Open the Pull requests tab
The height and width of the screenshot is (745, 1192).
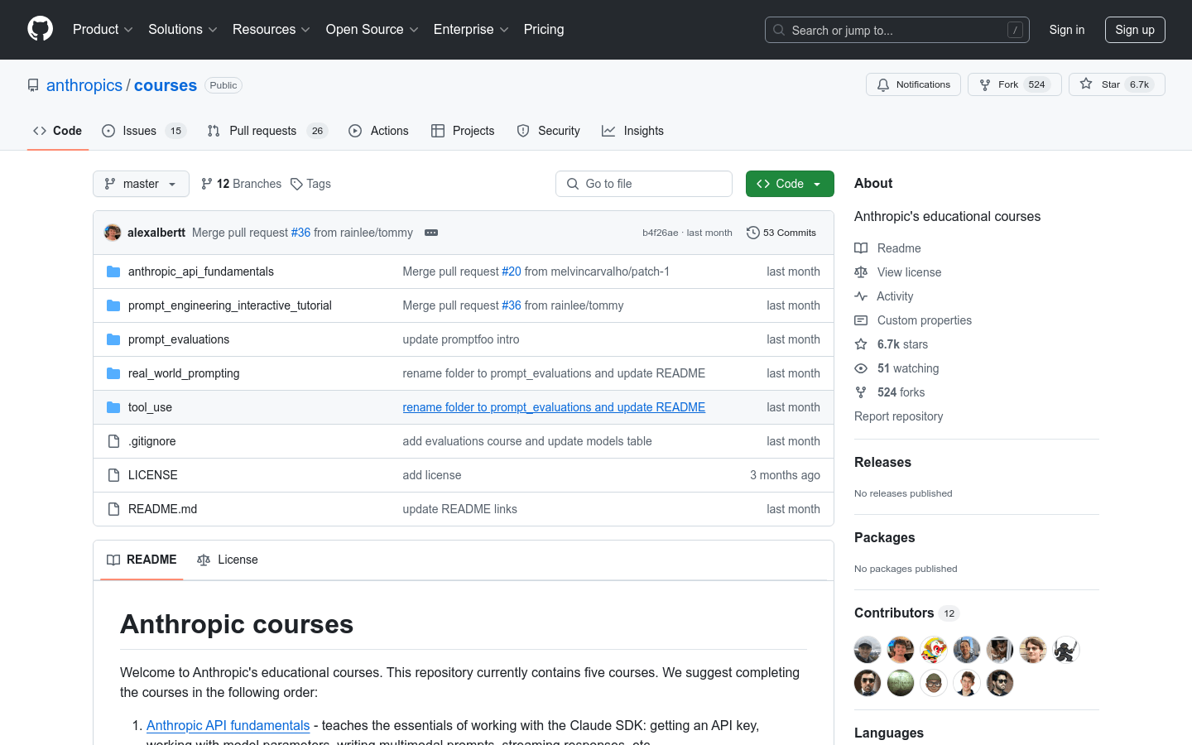click(x=267, y=131)
